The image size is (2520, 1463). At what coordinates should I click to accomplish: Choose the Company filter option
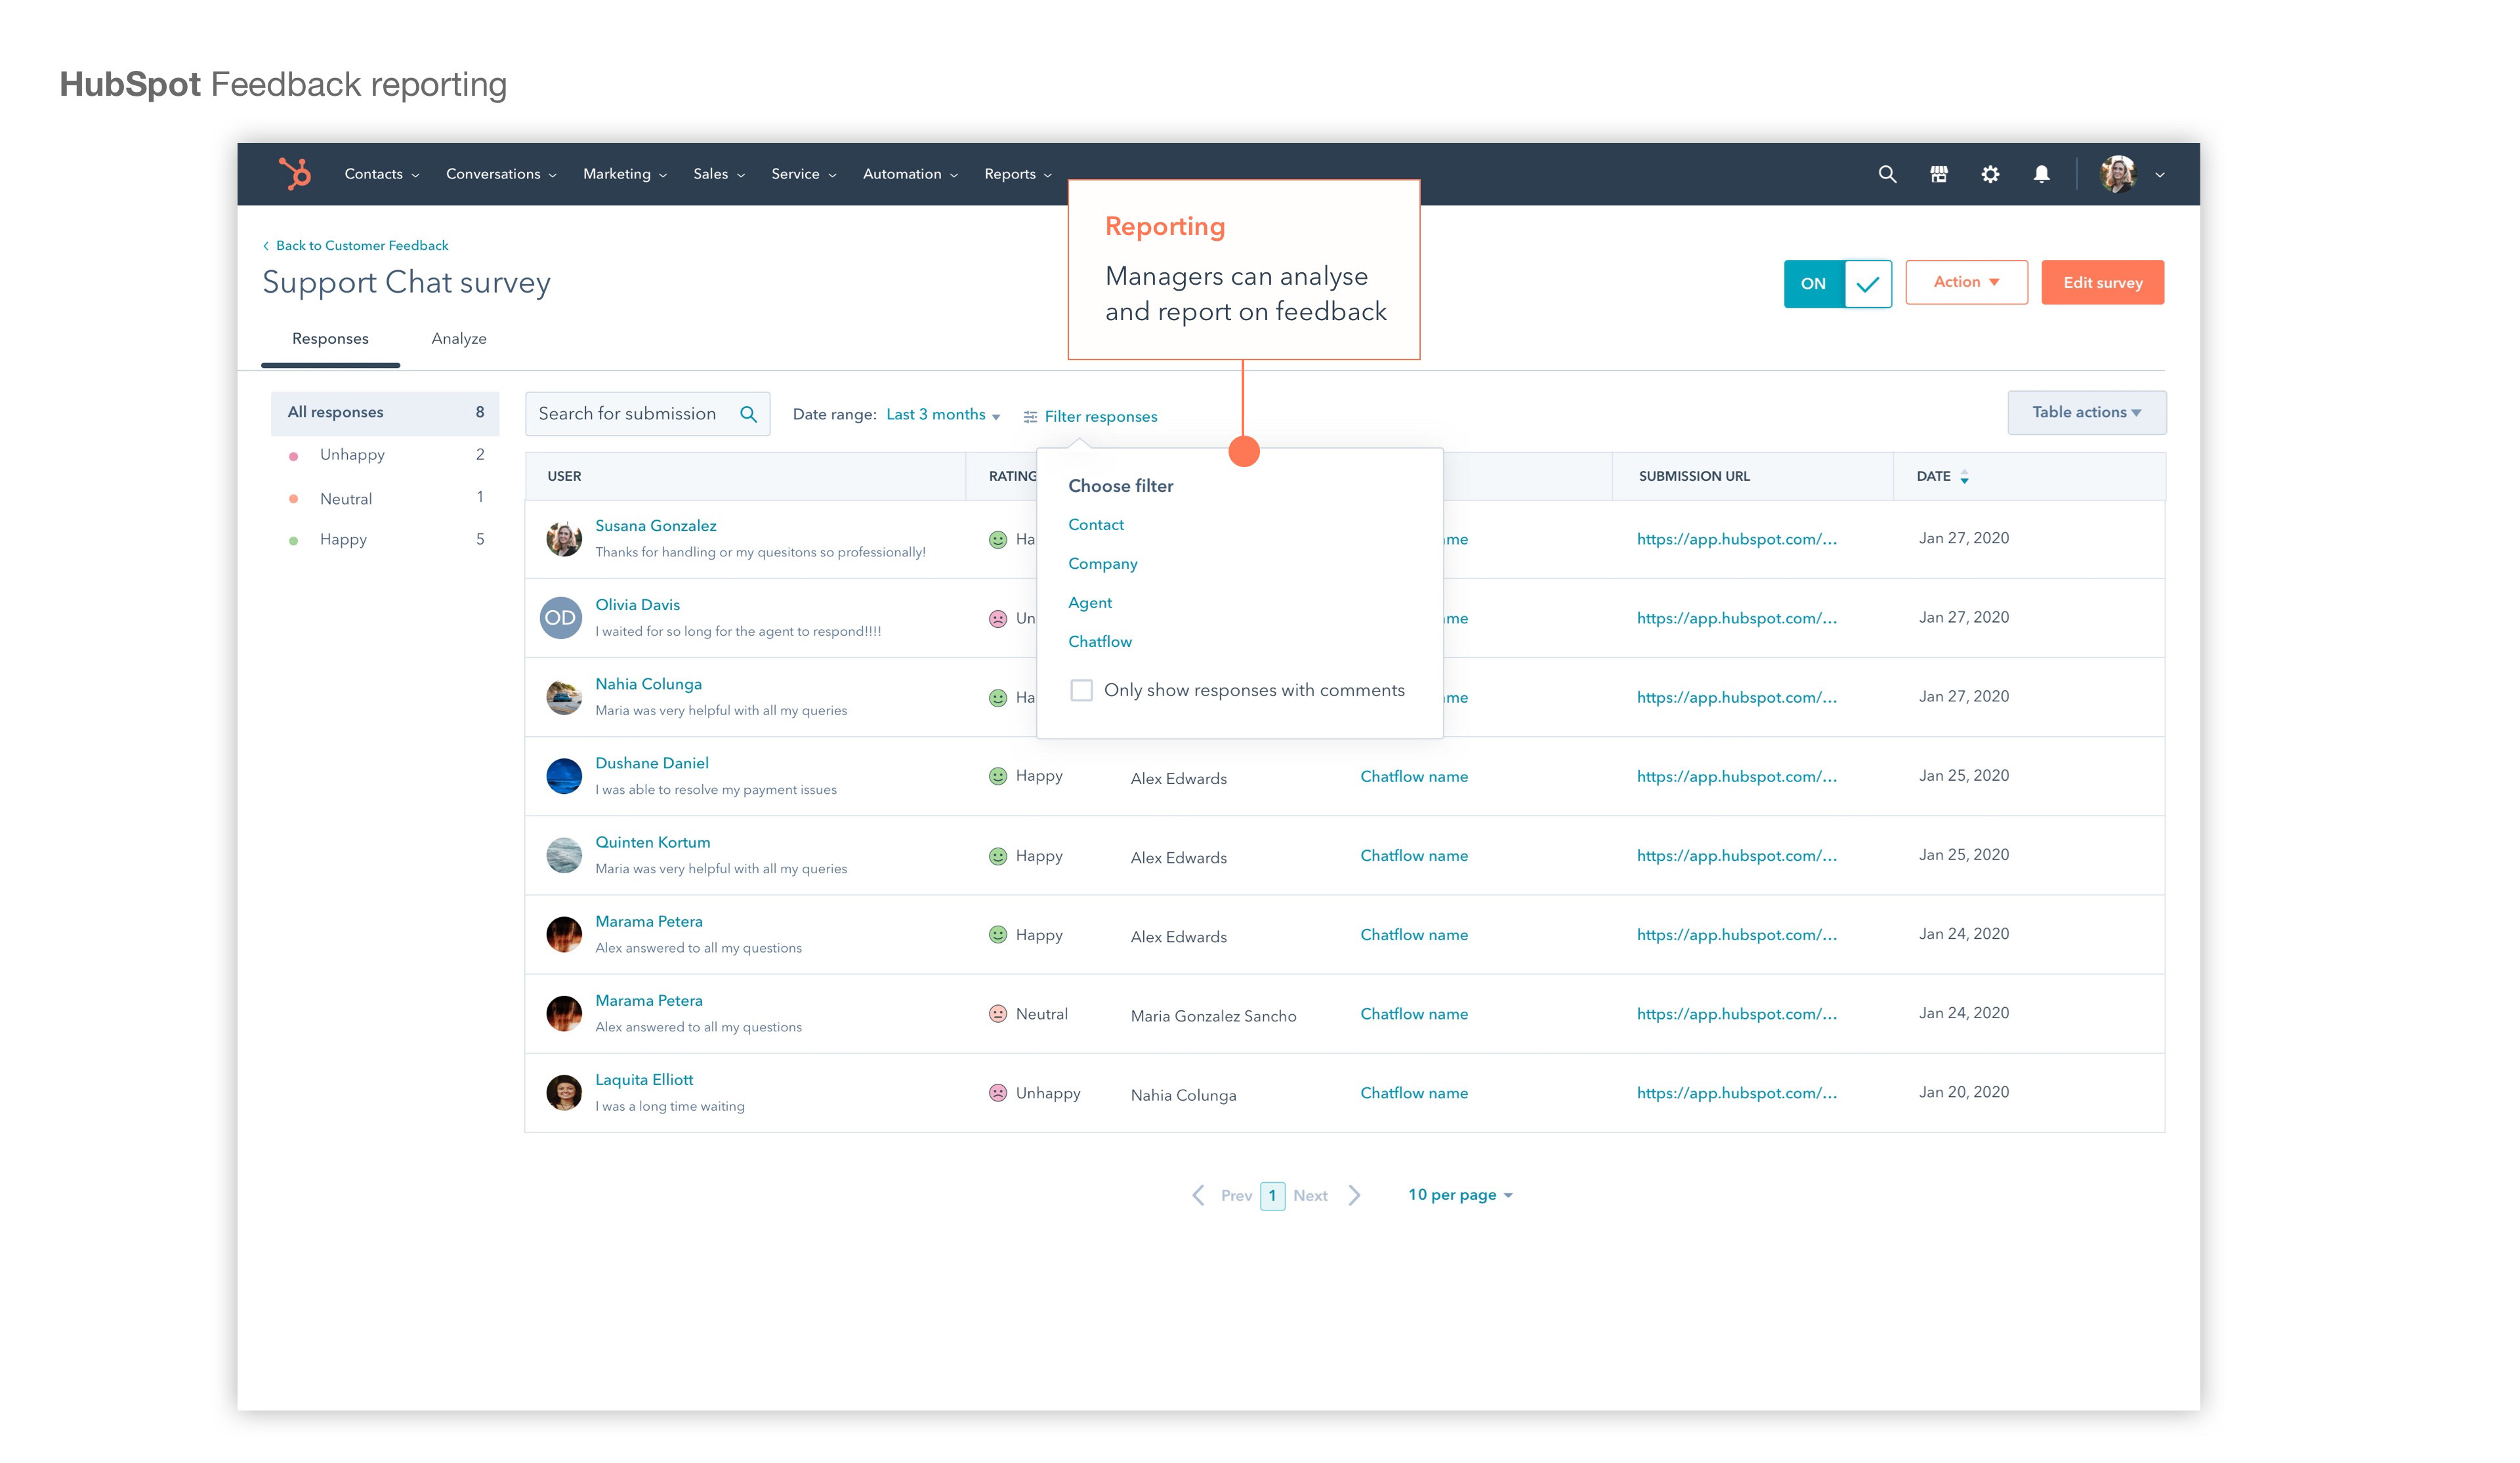coord(1103,564)
